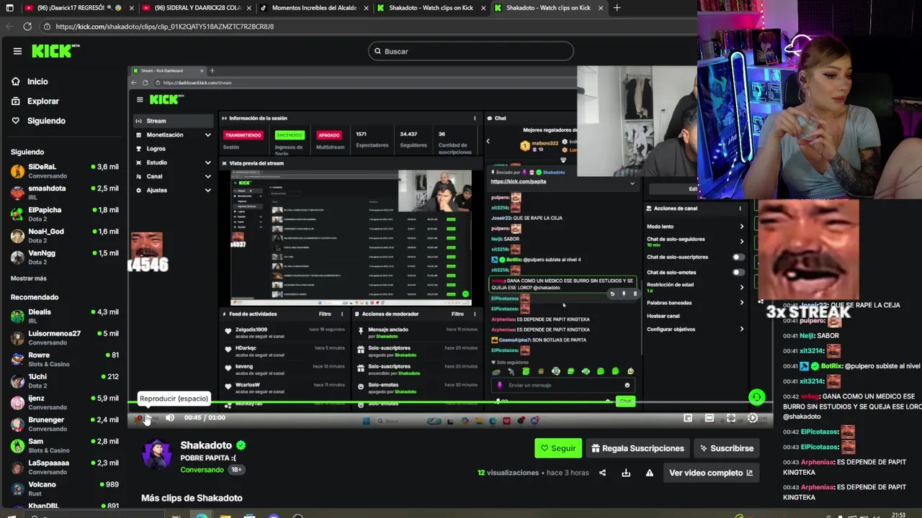Screen dimensions: 922x518
Task: Click the Explorar compass icon in sidebar
Action: pyautogui.click(x=16, y=101)
